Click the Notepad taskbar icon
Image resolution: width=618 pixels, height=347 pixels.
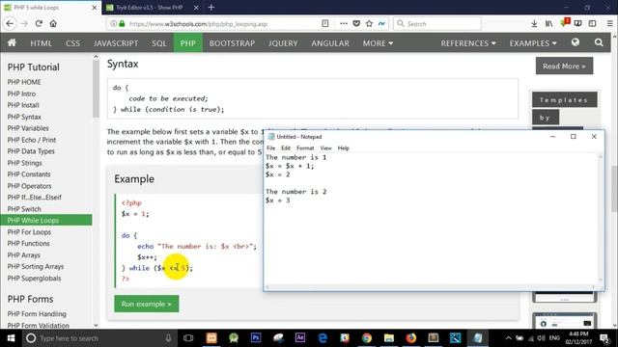(478, 338)
